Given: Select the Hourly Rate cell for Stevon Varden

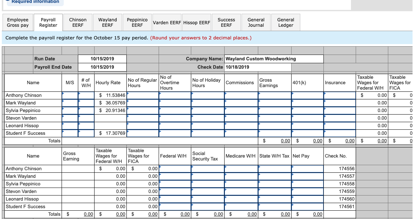Looking at the screenshot, I should click(x=109, y=118).
